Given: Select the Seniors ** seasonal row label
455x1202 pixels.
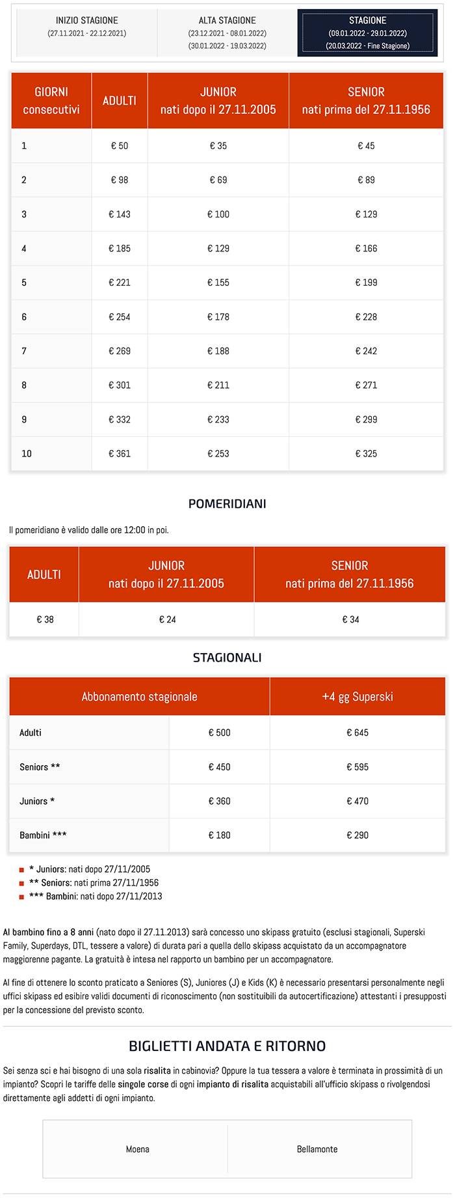Looking at the screenshot, I should point(40,767).
